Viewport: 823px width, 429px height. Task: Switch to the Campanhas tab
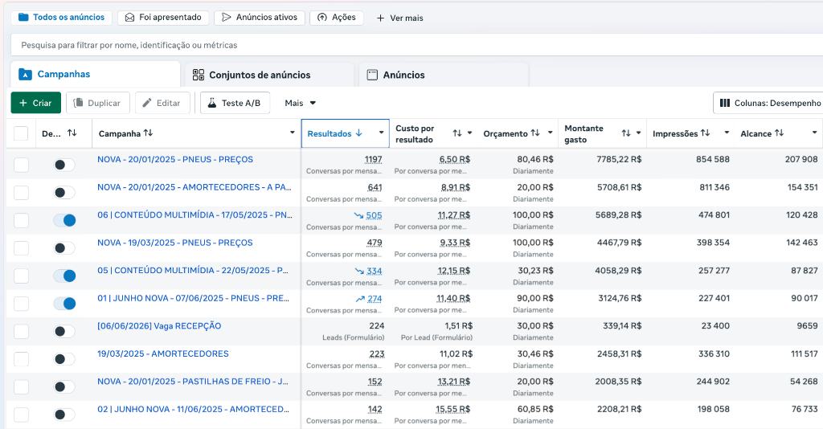[x=96, y=75]
